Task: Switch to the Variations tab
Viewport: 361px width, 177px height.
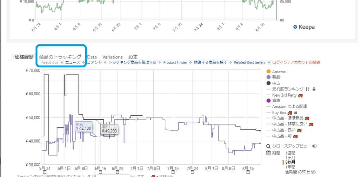Action: [112, 57]
